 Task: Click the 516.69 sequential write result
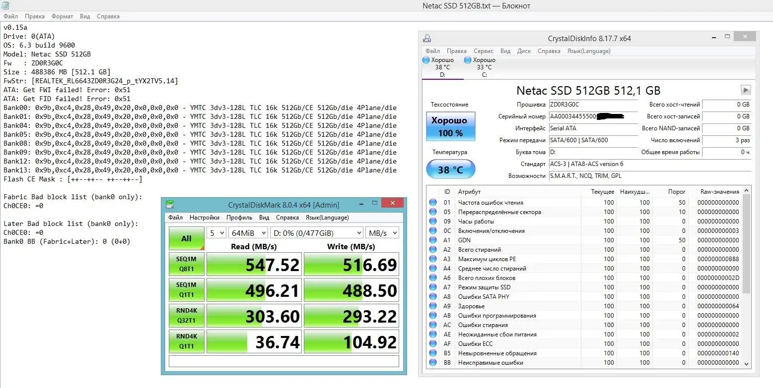pyautogui.click(x=351, y=264)
